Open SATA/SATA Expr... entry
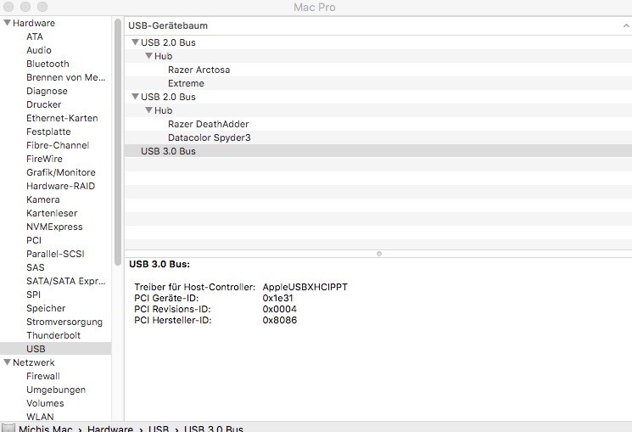The width and height of the screenshot is (632, 432). [65, 281]
